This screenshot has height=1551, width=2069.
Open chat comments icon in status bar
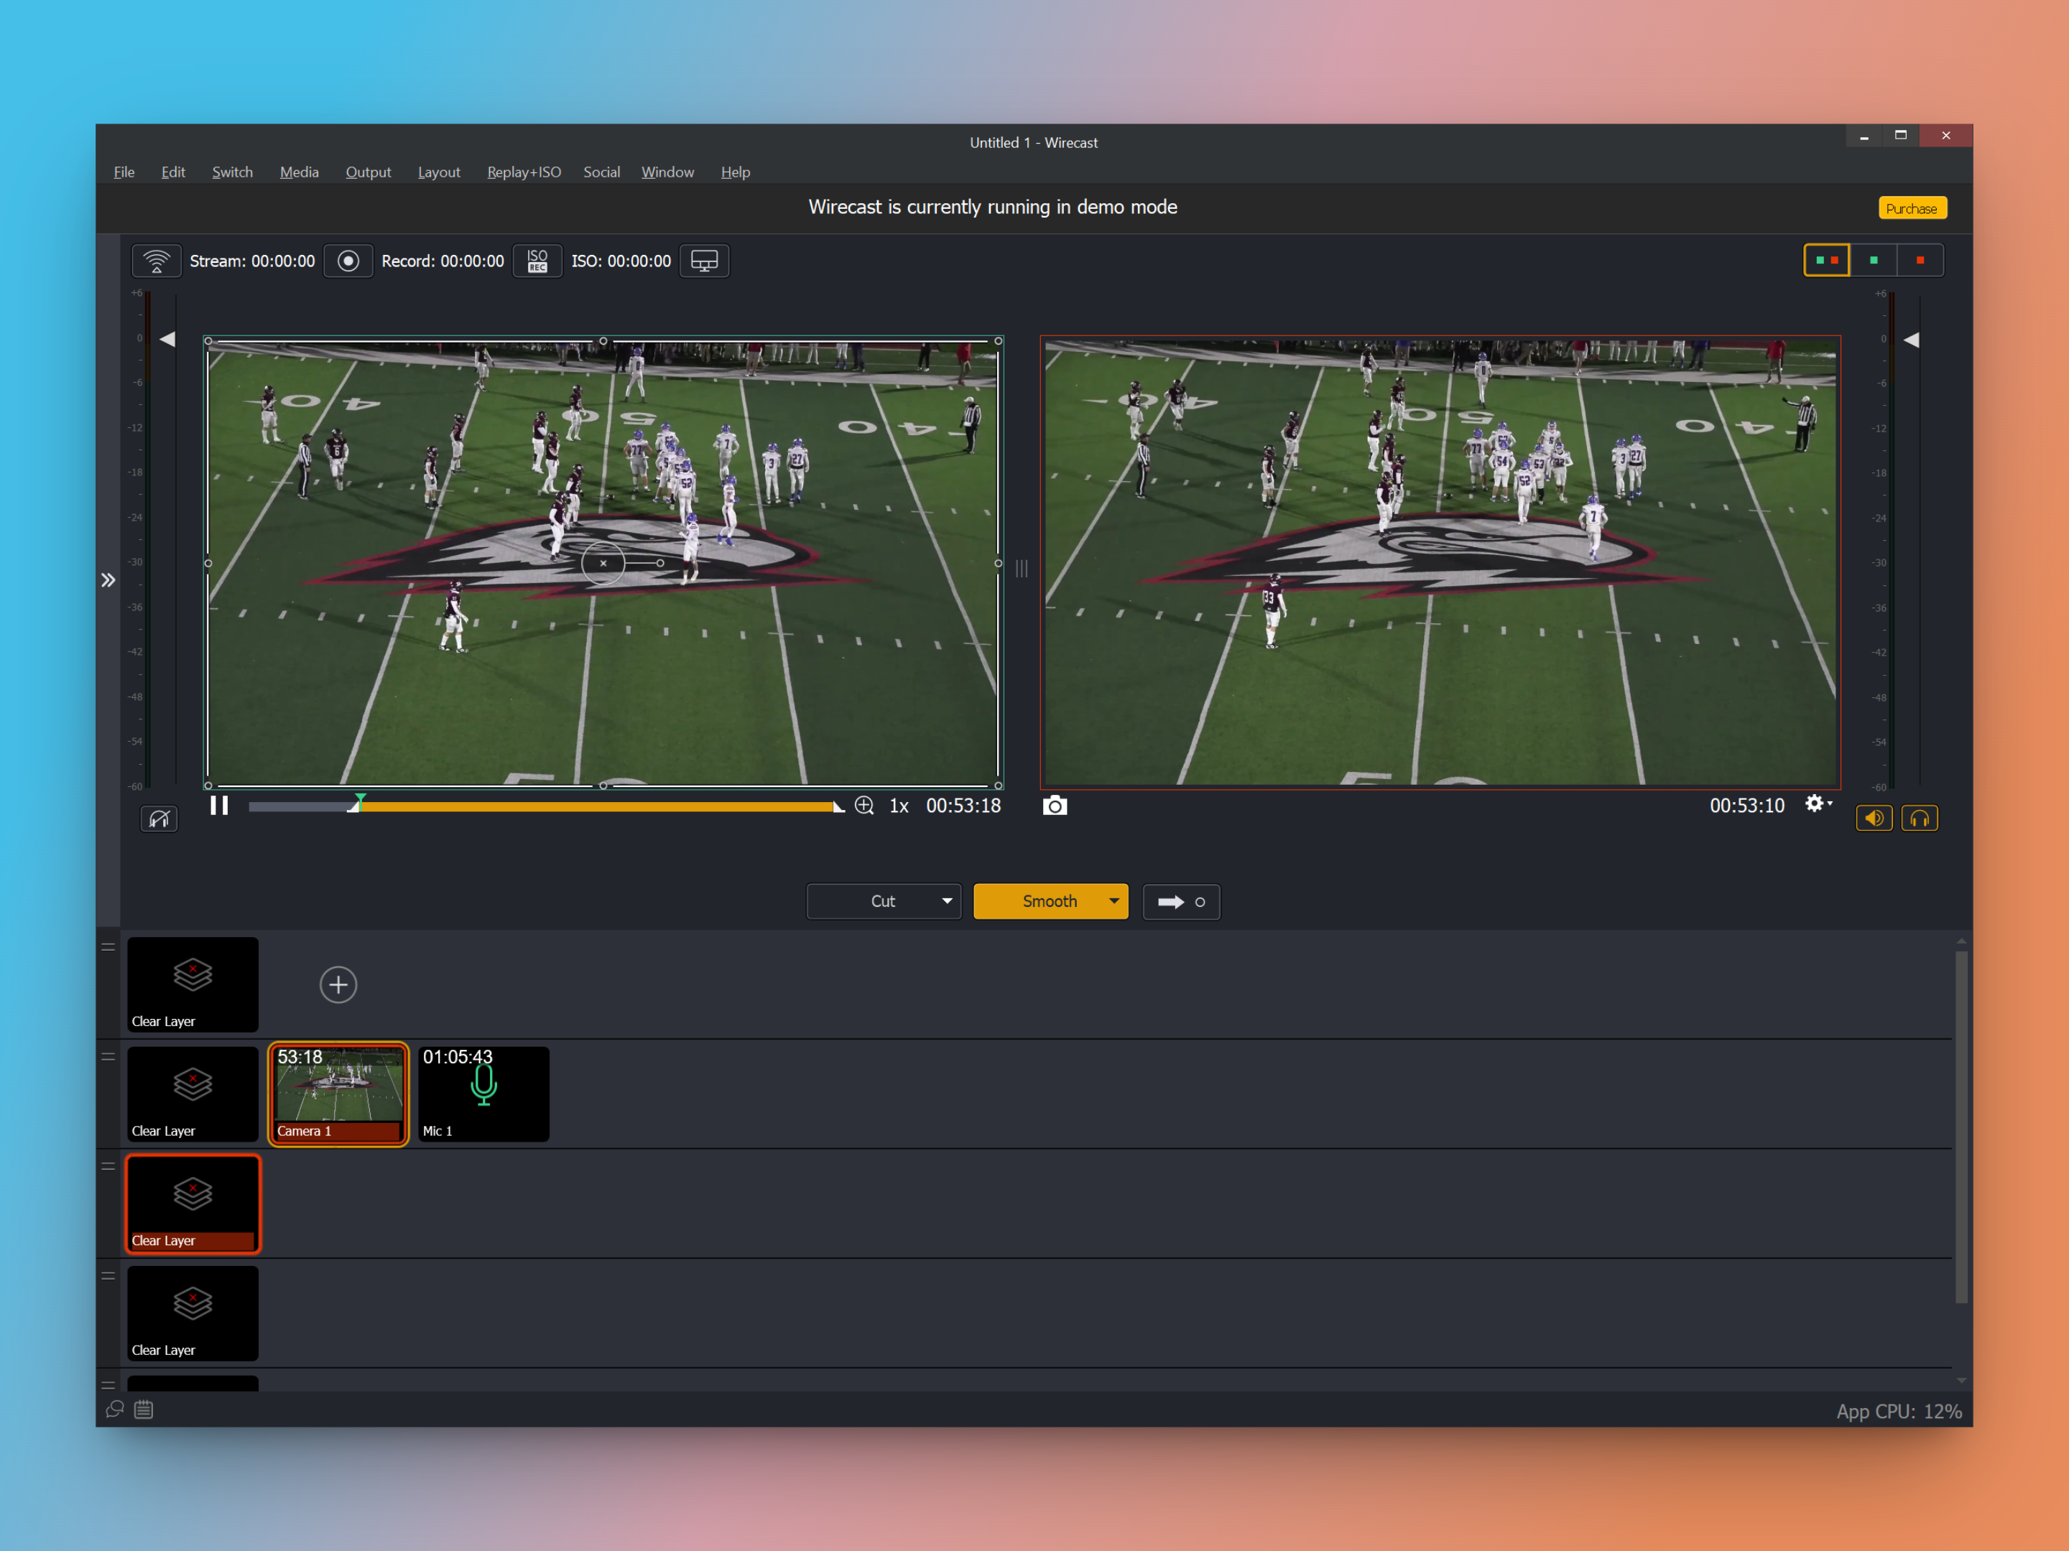click(x=115, y=1410)
